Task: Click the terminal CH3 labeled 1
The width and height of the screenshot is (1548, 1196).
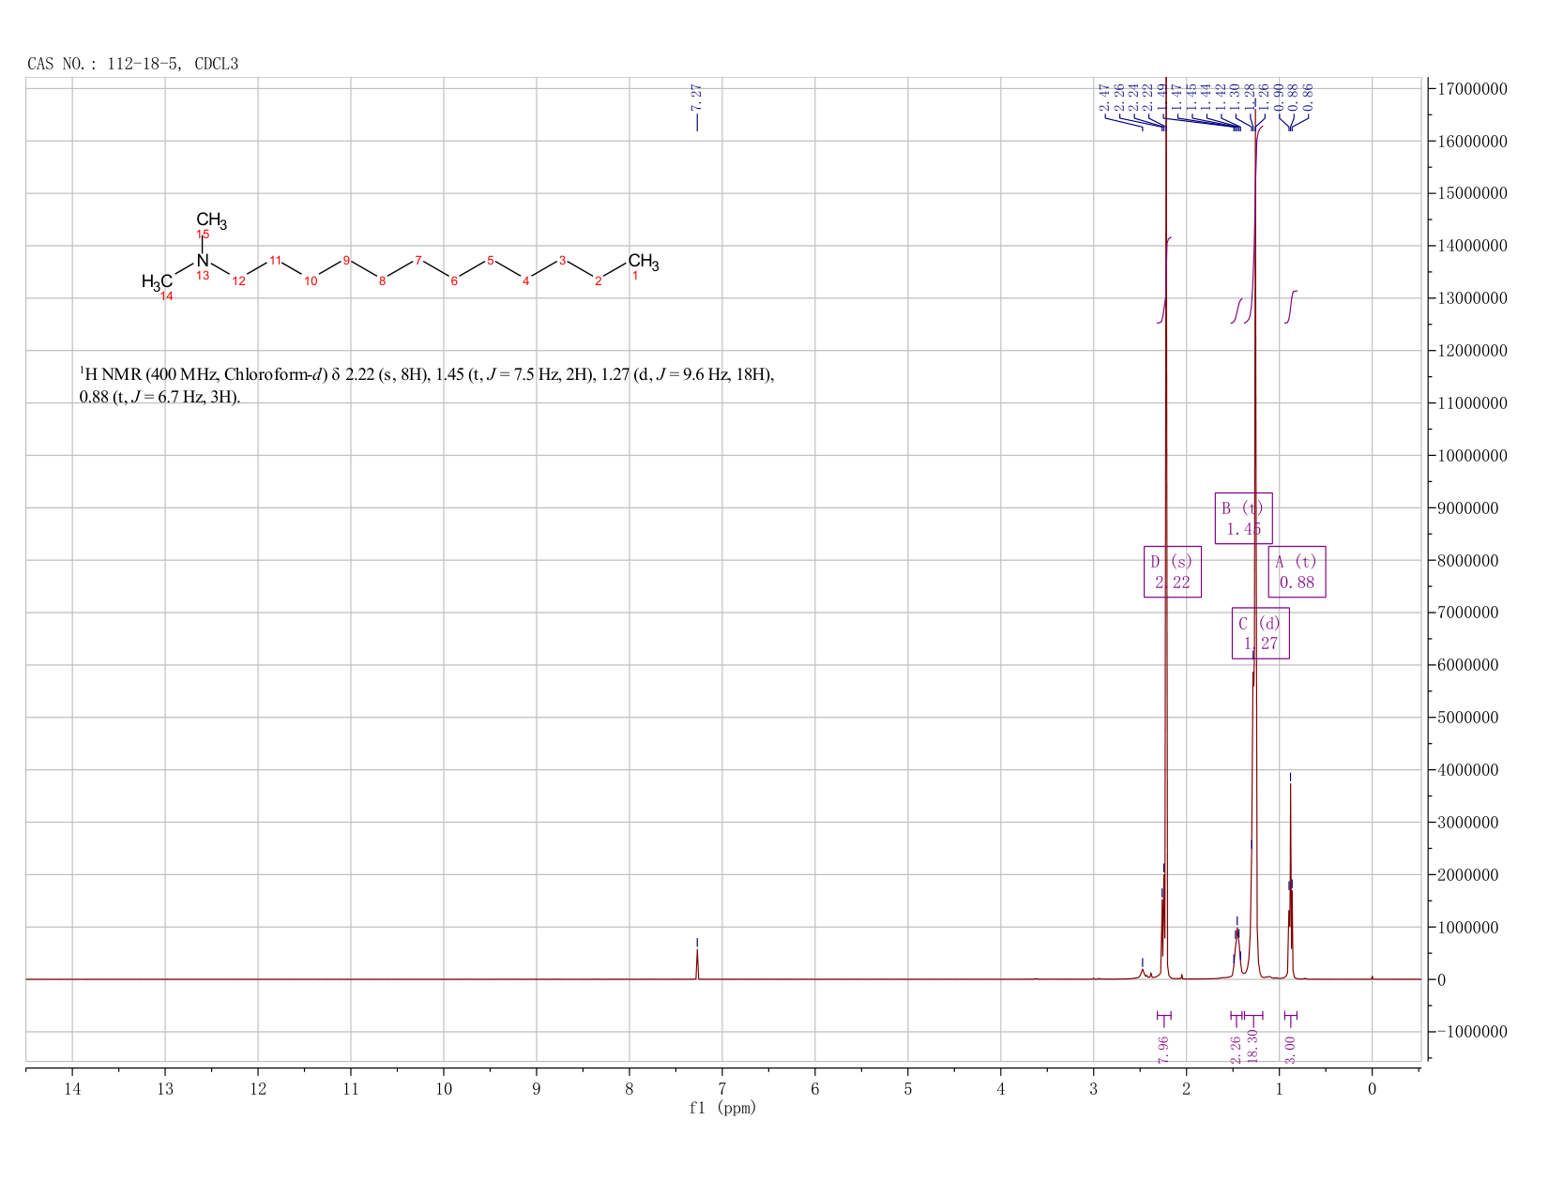Action: pyautogui.click(x=644, y=262)
